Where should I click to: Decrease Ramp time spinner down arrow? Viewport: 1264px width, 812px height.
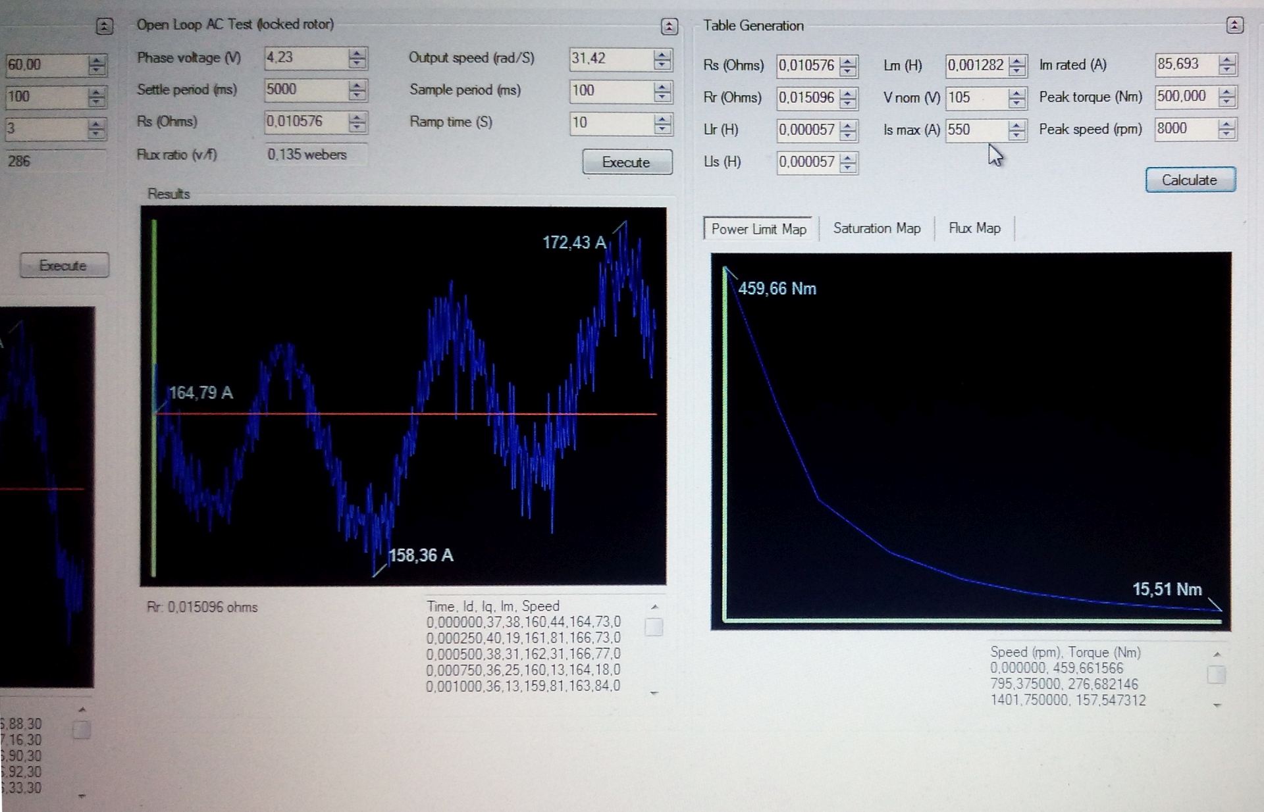click(x=662, y=128)
